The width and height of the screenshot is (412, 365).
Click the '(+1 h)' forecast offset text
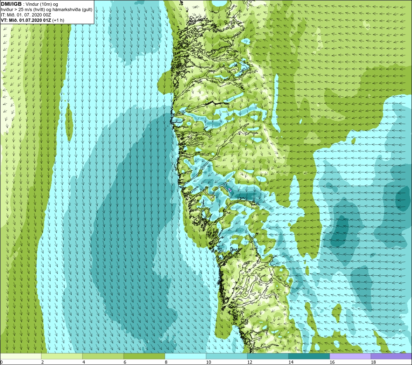(x=59, y=20)
